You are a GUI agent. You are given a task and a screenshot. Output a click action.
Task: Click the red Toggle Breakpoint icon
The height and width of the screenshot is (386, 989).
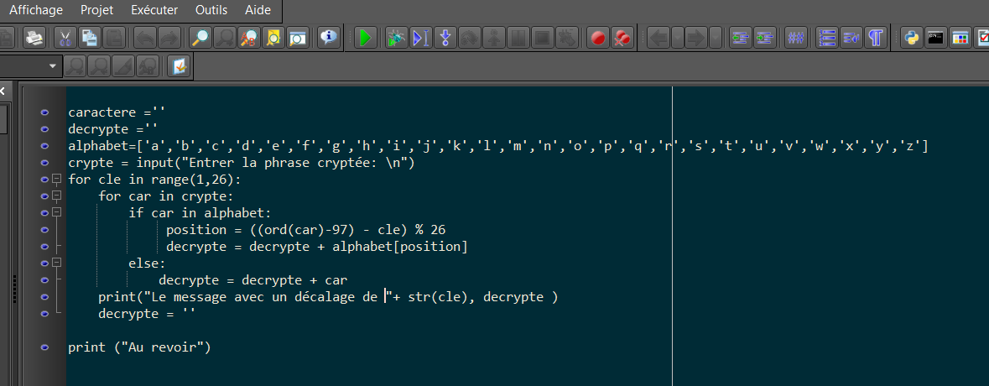(597, 38)
